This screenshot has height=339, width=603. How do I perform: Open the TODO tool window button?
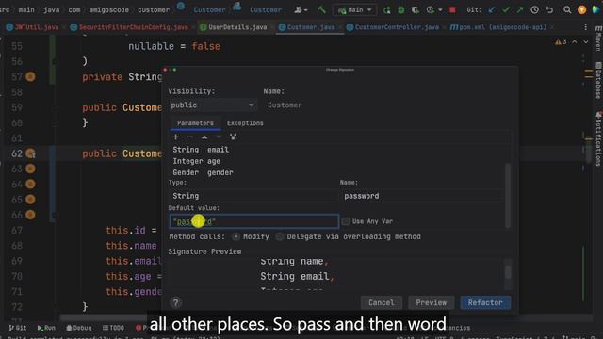point(113,328)
